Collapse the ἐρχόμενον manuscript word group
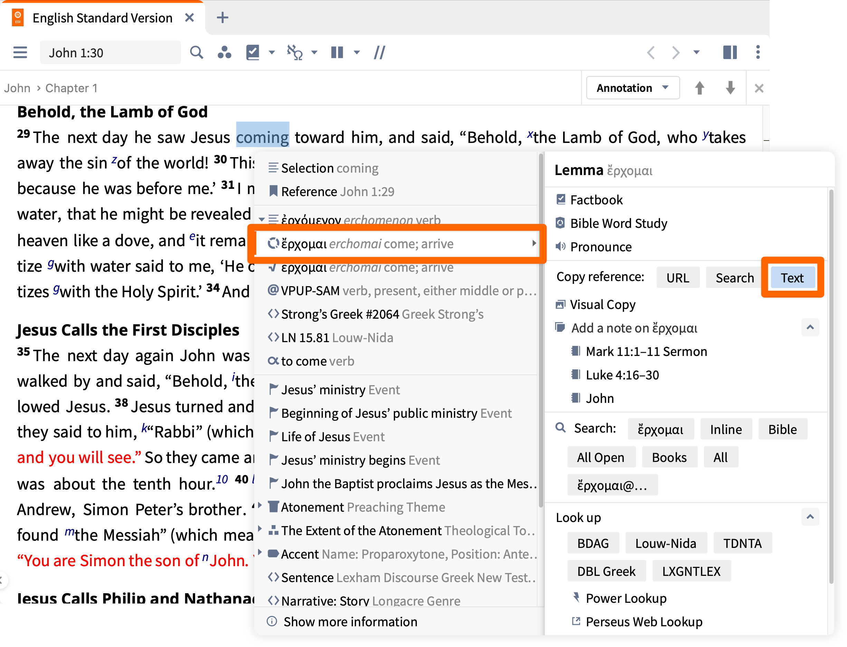This screenshot has width=847, height=647. pos(261,220)
